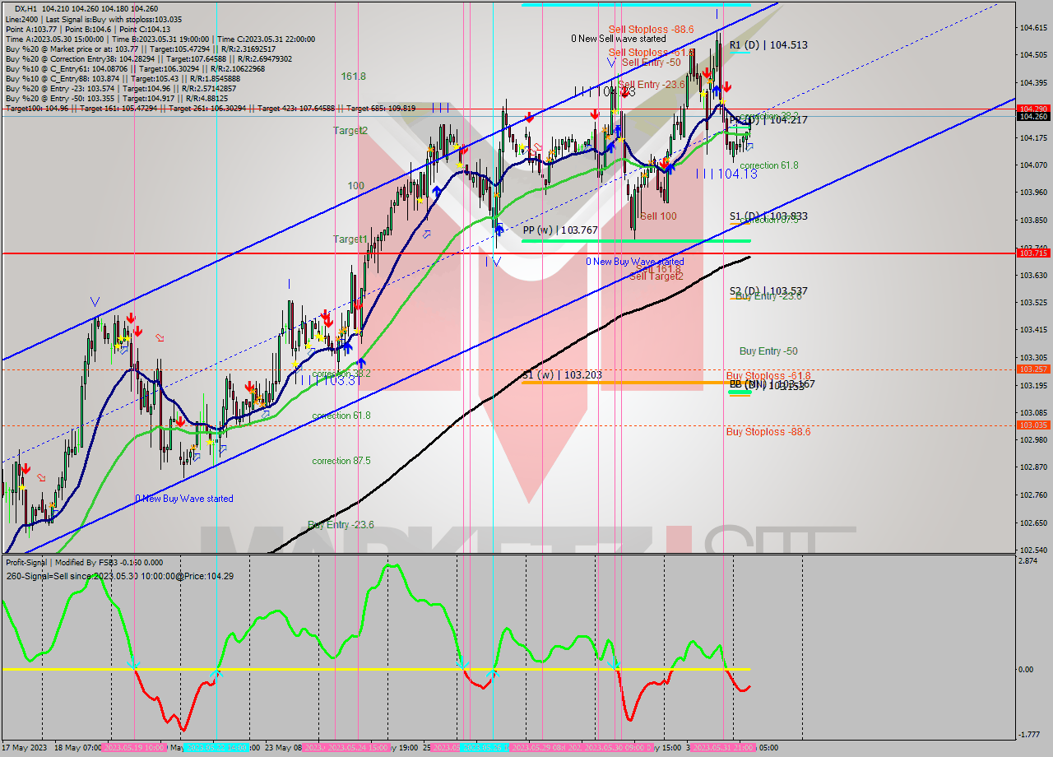Click the 'Buy Stoploss -88.6' label
This screenshot has width=1053, height=757.
click(768, 432)
